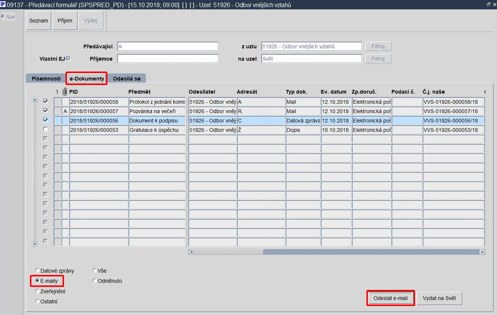The height and width of the screenshot is (315, 497).
Task: Click the horizontal scrollbar right arrow
Action: 482,252
